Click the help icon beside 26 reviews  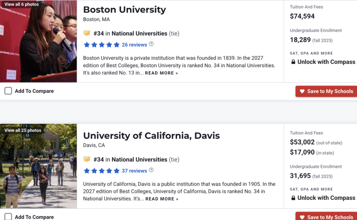(151, 44)
